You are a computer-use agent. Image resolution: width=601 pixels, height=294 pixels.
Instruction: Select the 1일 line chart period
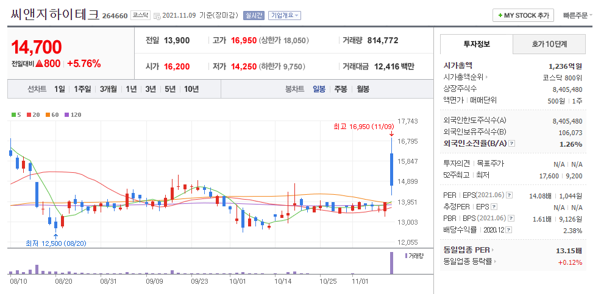[59, 89]
